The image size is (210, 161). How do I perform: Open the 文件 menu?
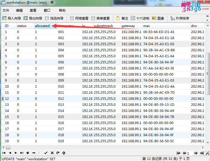point(6,10)
